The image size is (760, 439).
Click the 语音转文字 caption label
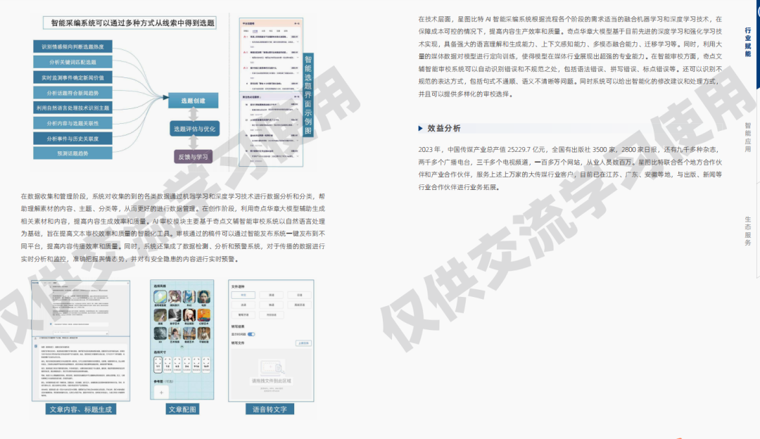coord(270,409)
